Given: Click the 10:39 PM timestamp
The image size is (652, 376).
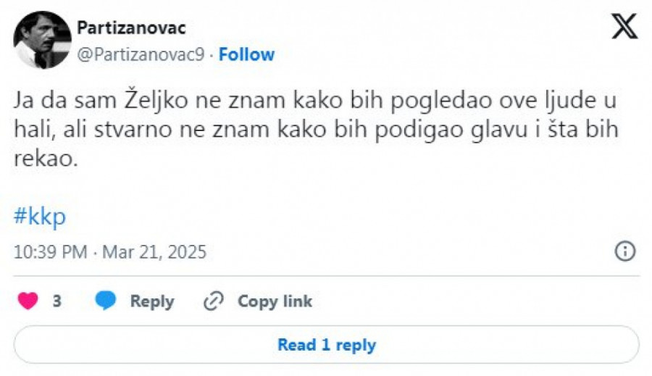Looking at the screenshot, I should pos(51,252).
